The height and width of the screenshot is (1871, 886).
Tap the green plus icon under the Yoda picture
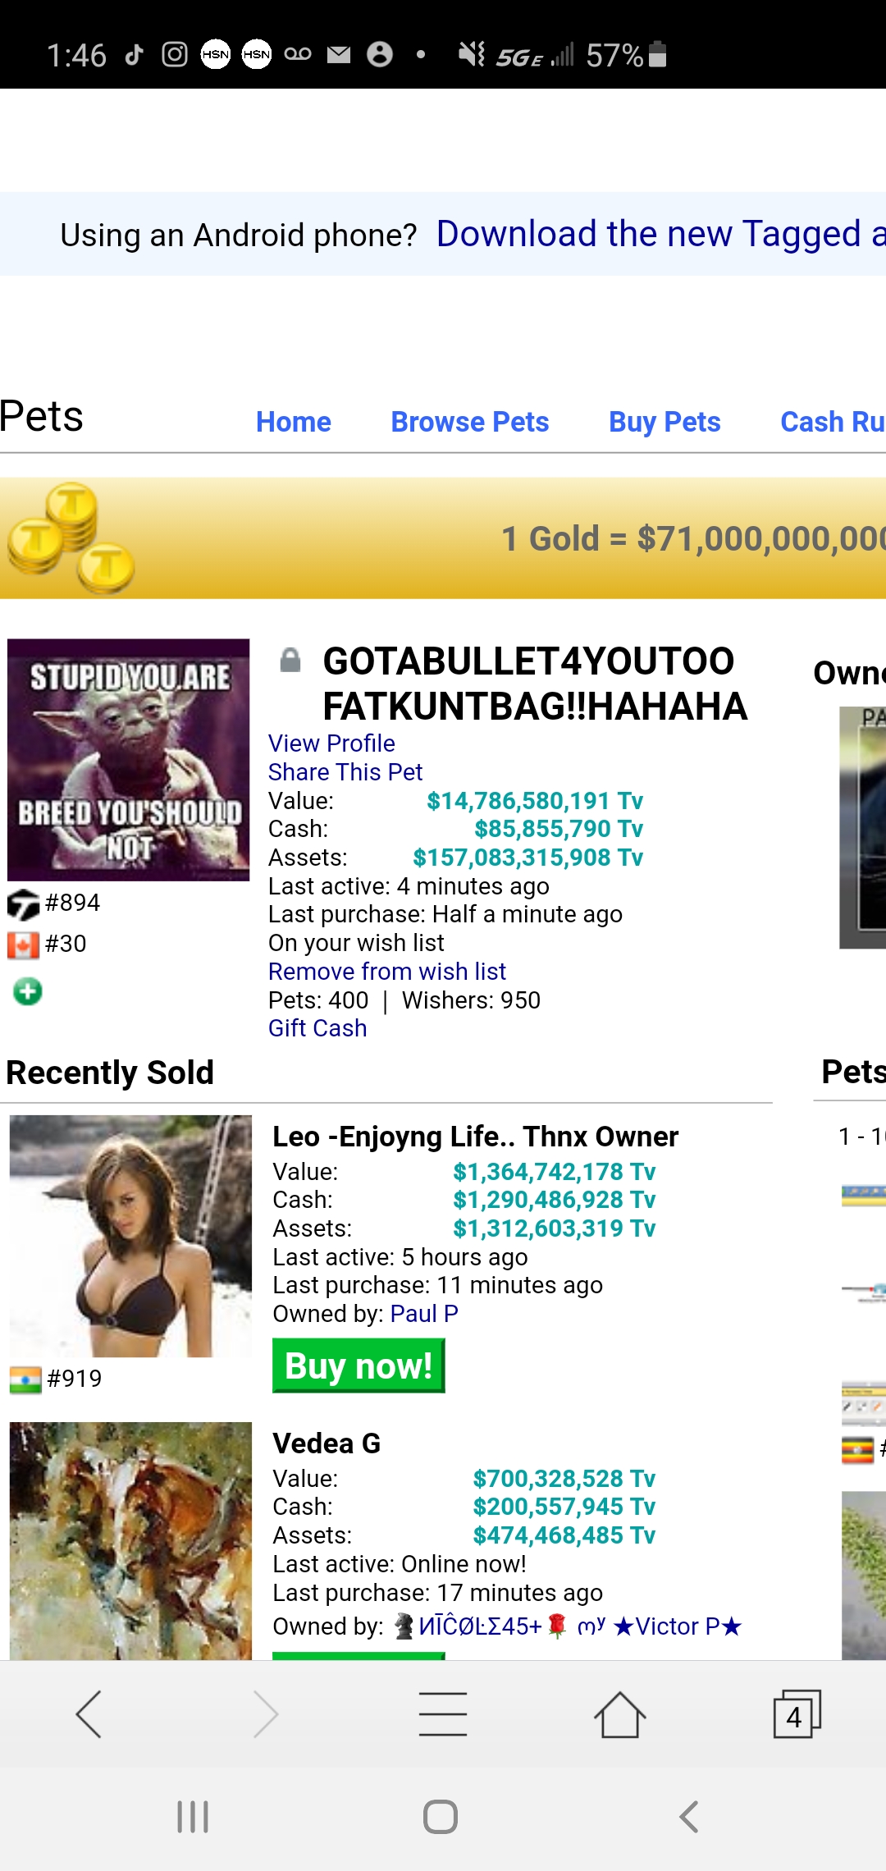point(28,991)
